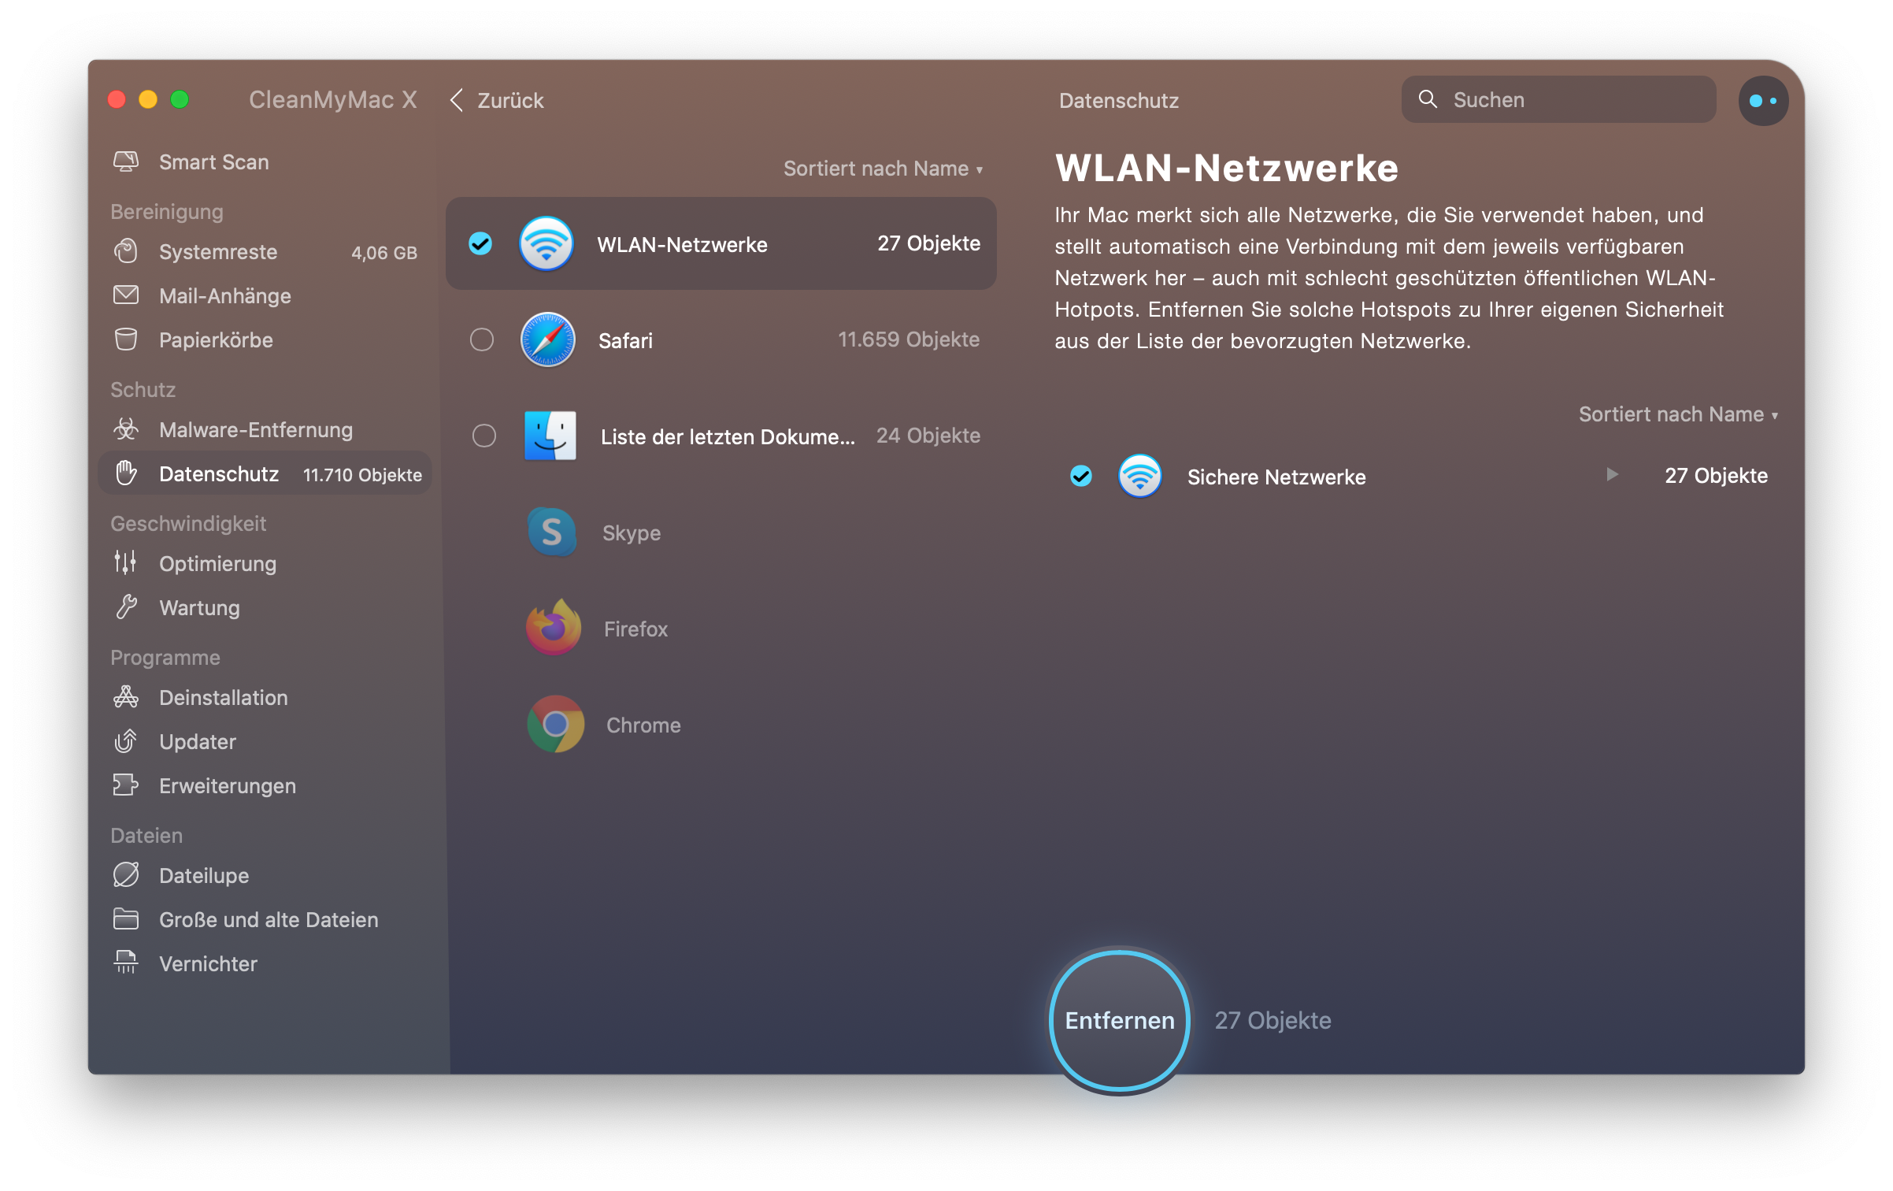
Task: Click the 11.659 Objekte count
Action: [909, 339]
